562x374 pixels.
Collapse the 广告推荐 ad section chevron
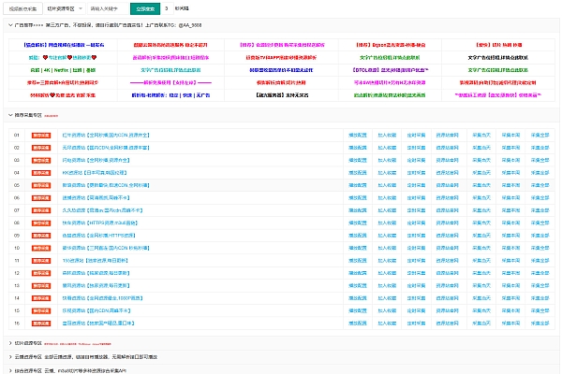click(10, 25)
